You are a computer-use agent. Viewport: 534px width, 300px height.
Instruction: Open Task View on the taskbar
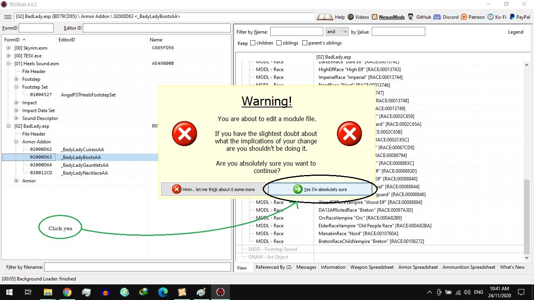(28, 292)
